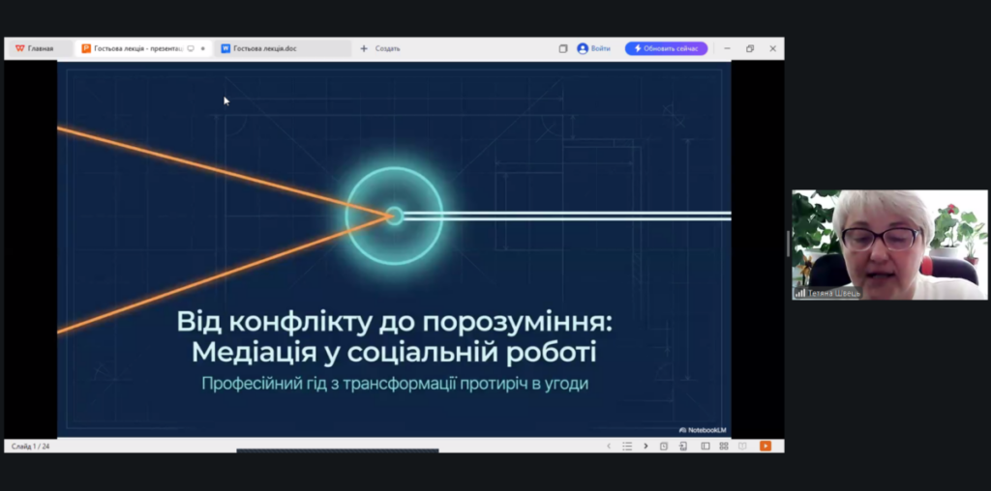Switch to normal view layout icon
This screenshot has height=491, width=991.
pos(706,446)
